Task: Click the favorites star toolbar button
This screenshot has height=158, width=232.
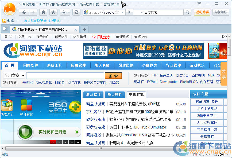Action: [53, 12]
